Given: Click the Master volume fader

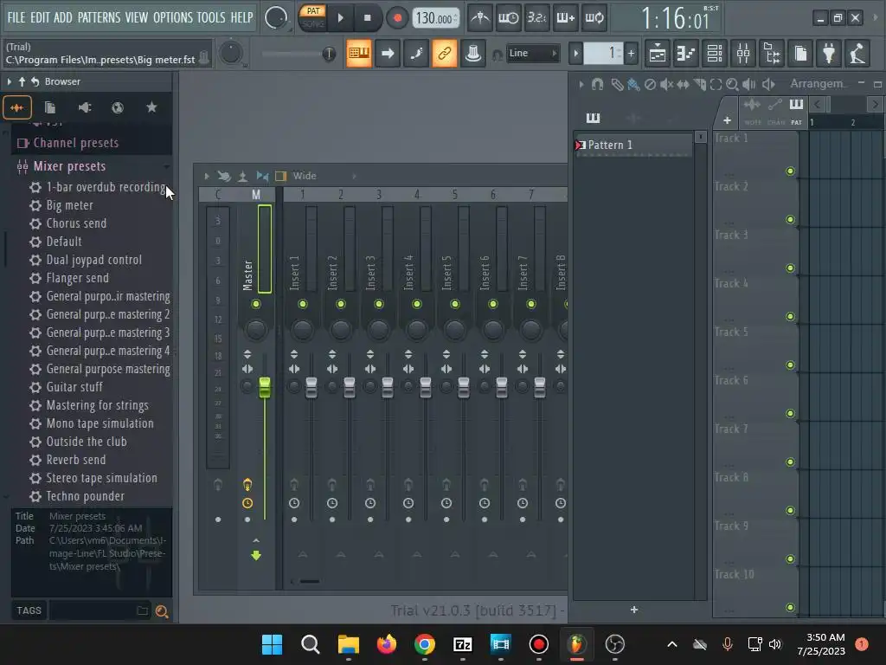Looking at the screenshot, I should (x=265, y=387).
